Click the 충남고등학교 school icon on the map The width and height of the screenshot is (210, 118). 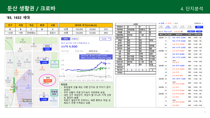pyautogui.click(x=53, y=99)
